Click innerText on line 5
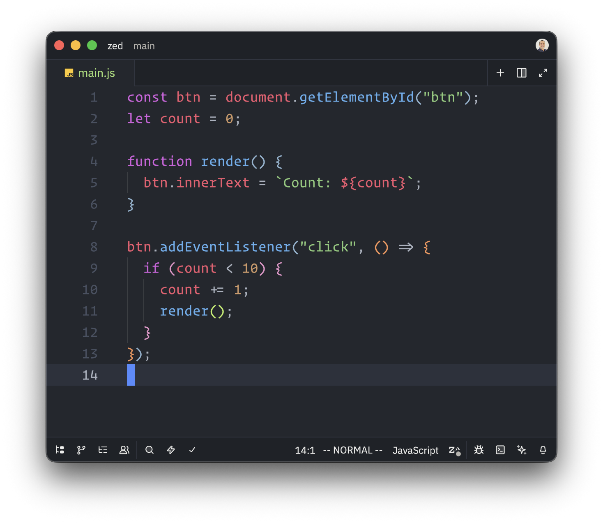Viewport: 603px width, 523px height. click(x=213, y=183)
